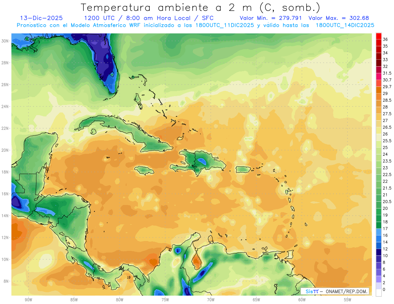
Task: Click legend value "0"
Action: click(384, 290)
